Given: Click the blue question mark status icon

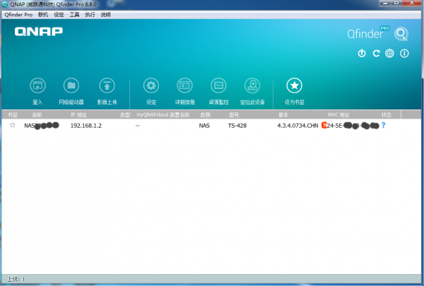Looking at the screenshot, I should (x=384, y=126).
